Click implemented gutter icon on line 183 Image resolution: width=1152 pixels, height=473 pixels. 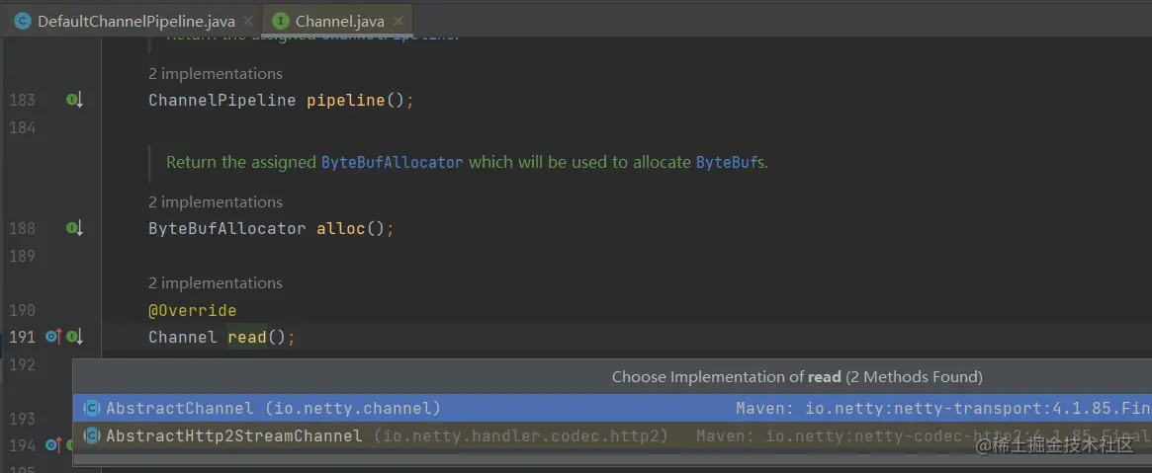point(74,100)
